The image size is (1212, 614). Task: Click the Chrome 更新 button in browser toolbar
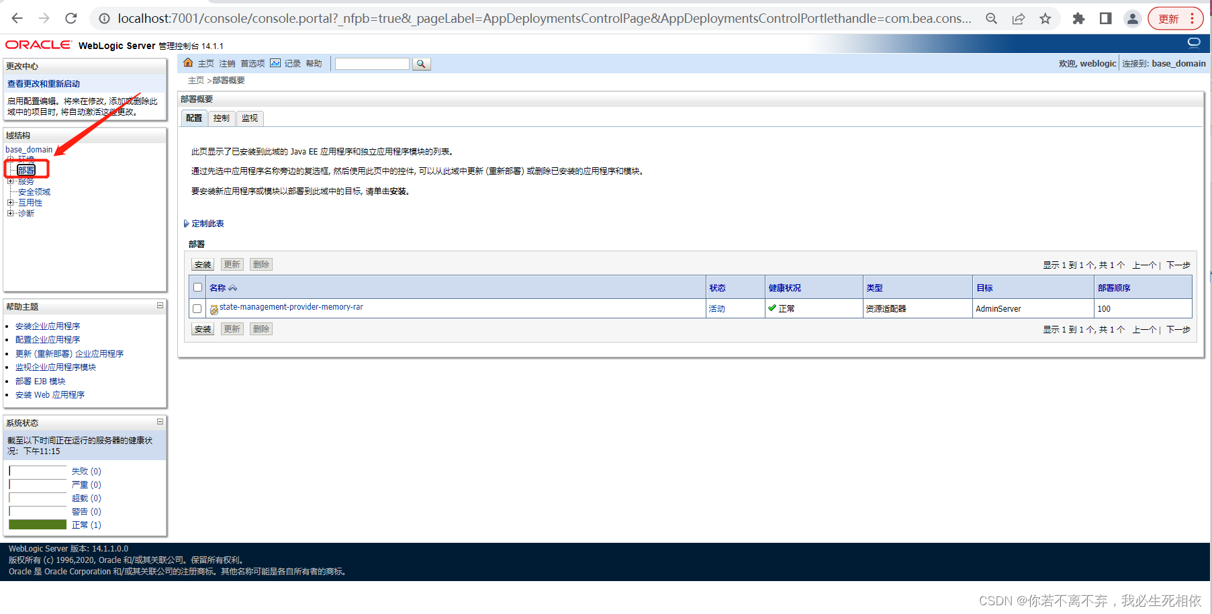coord(1168,19)
